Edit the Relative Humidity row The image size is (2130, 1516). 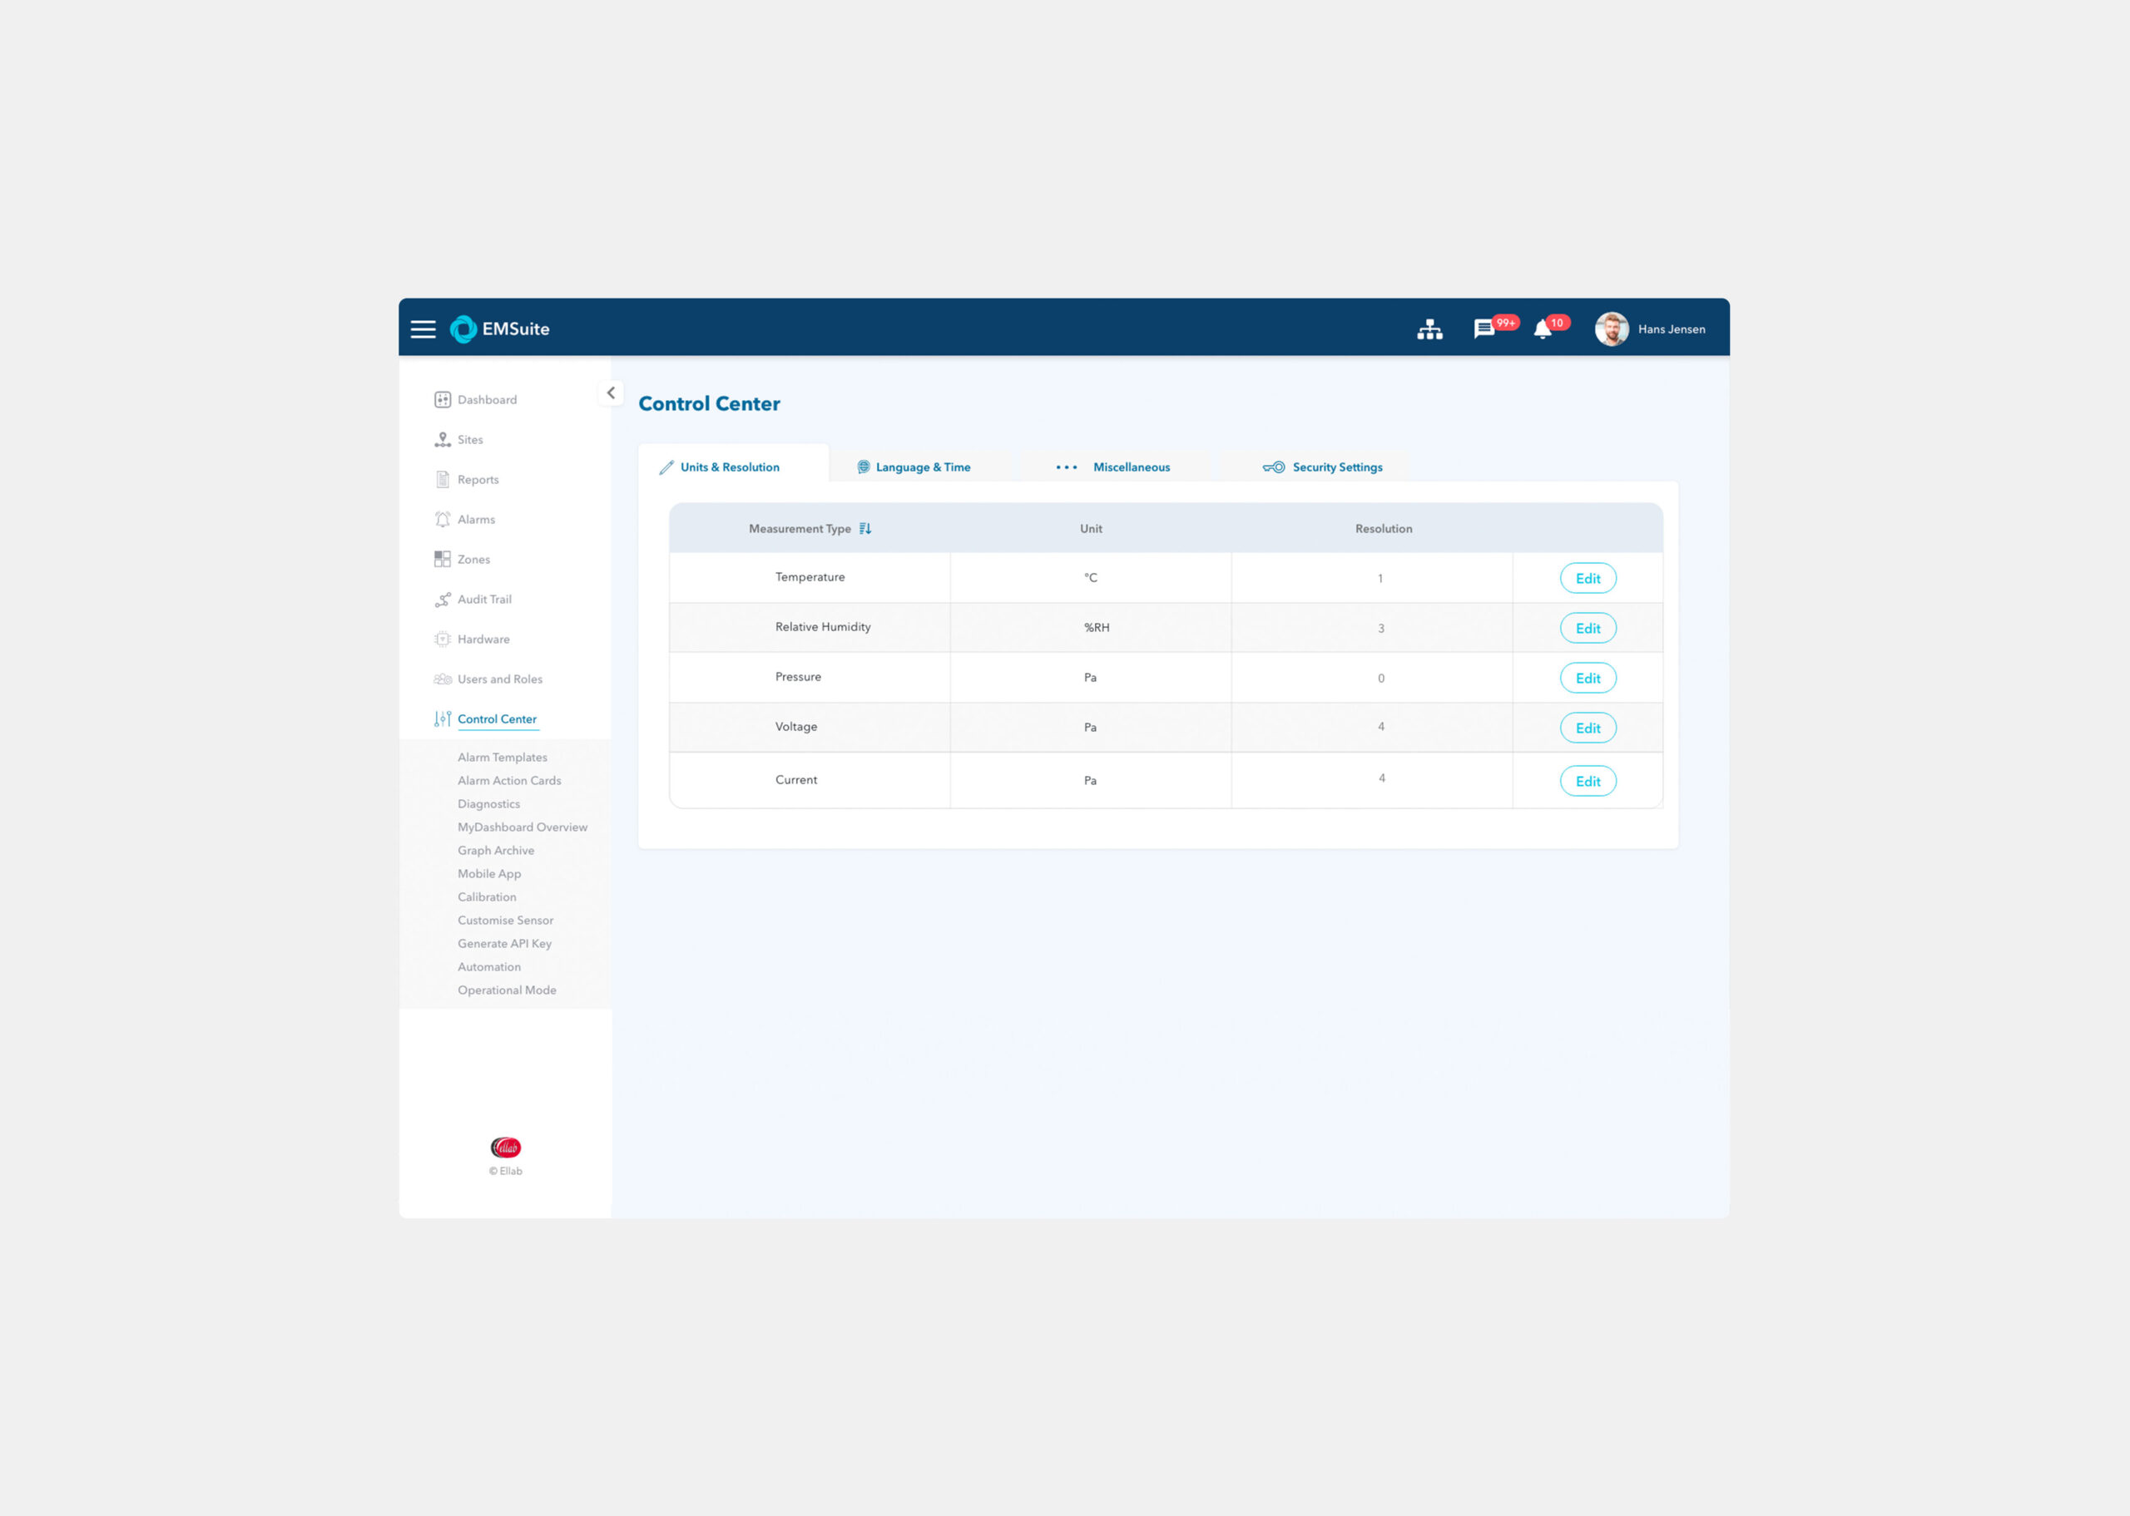1587,628
